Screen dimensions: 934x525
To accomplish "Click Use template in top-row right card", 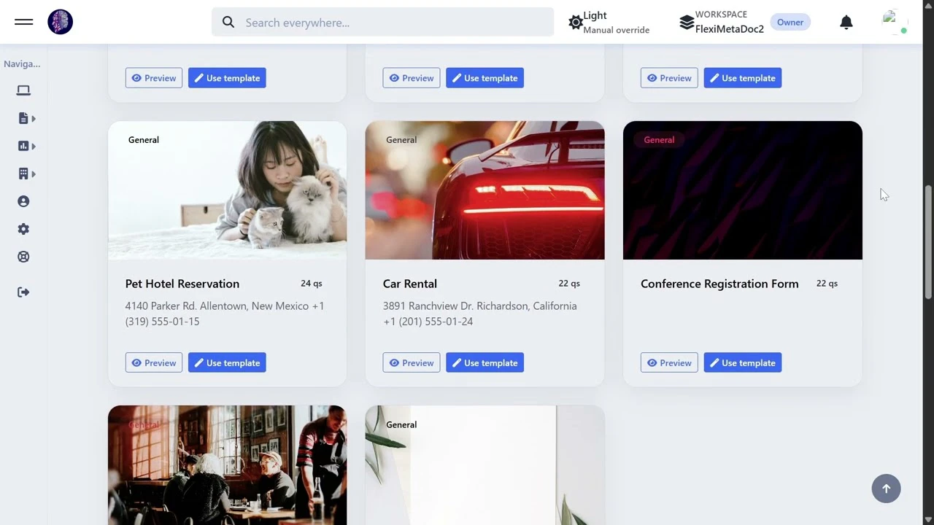I will point(743,78).
